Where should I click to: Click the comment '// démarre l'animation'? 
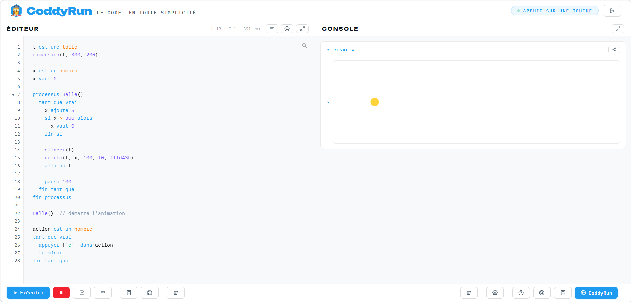(x=92, y=213)
